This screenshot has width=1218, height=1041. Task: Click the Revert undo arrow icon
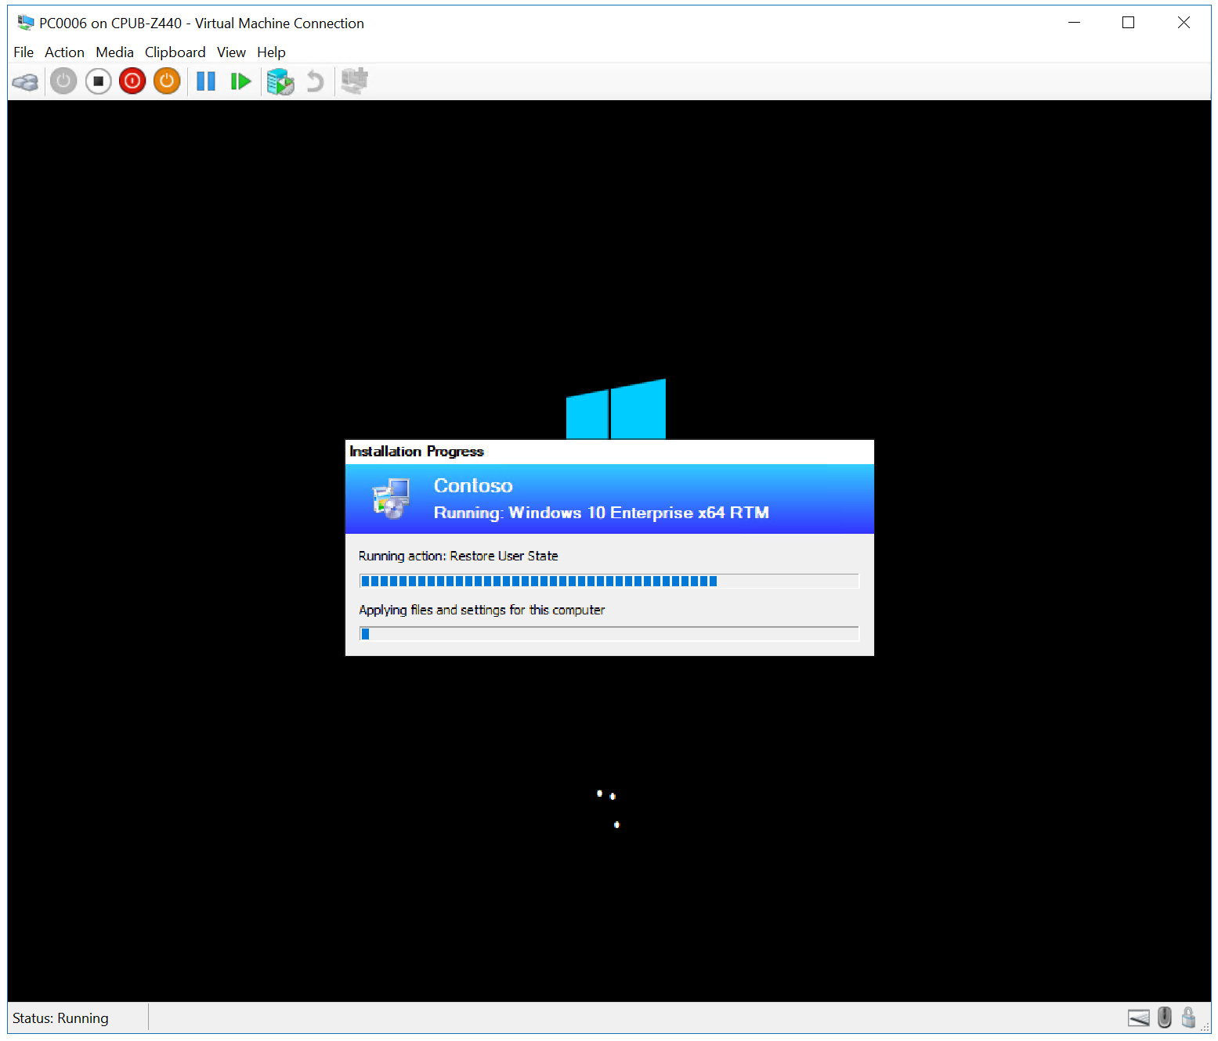tap(315, 81)
